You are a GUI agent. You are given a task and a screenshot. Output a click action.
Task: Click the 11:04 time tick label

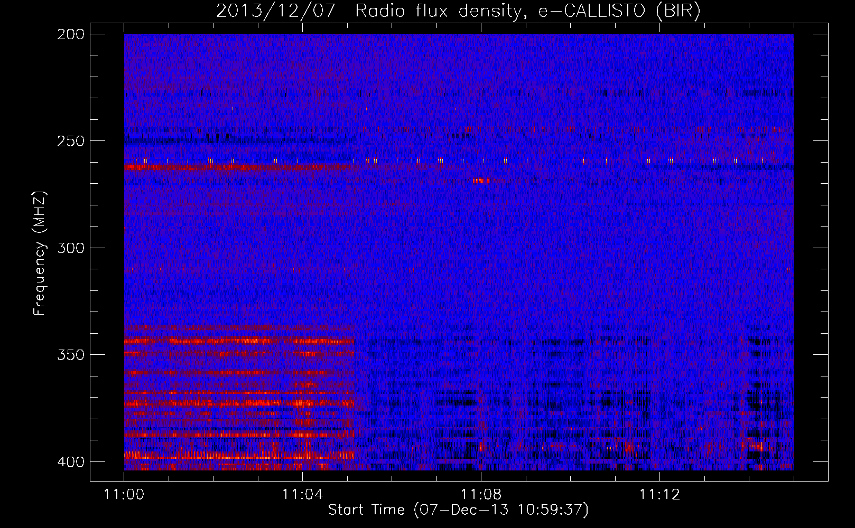coord(302,494)
